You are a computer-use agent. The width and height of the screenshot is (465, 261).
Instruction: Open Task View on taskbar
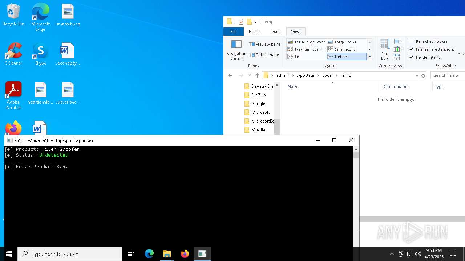131,254
